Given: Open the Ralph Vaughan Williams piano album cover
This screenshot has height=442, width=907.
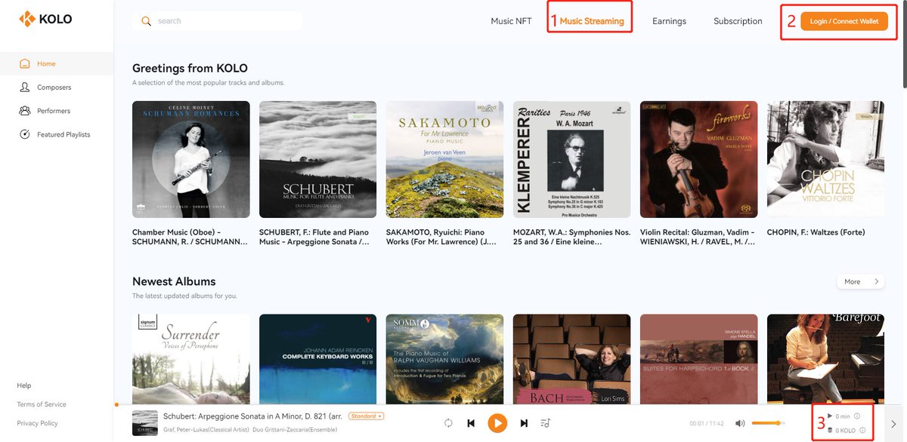Looking at the screenshot, I should click(x=444, y=359).
